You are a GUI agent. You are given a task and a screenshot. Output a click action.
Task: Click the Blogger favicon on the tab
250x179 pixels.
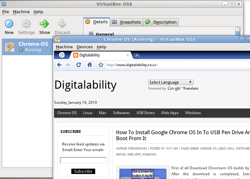pyautogui.click(x=75, y=55)
